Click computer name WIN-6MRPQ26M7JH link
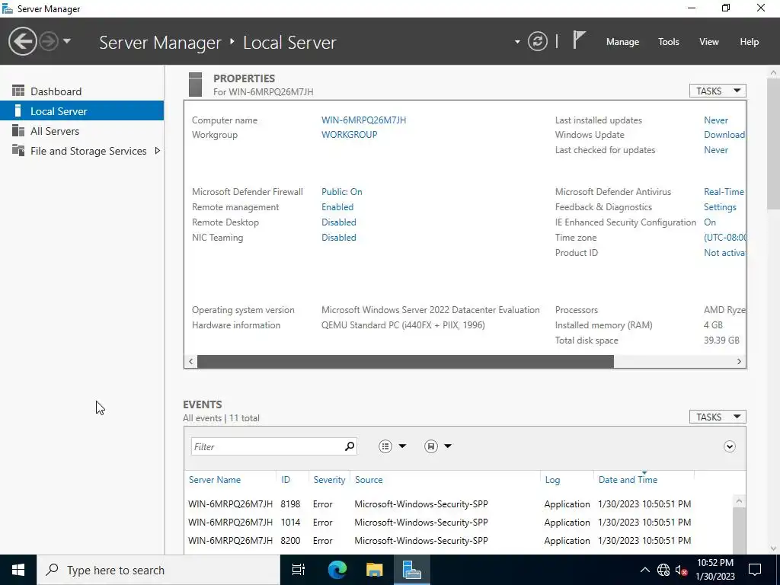Viewport: 780px width, 585px height. 363,120
